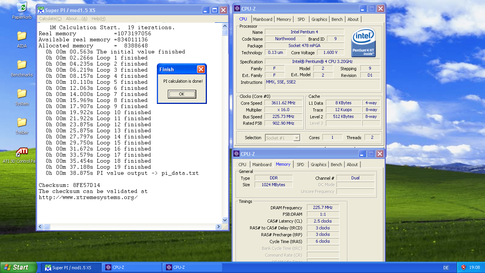Open Graphics tab in top CPU-Z window
Screen dimensions: 485x273
(x=319, y=19)
